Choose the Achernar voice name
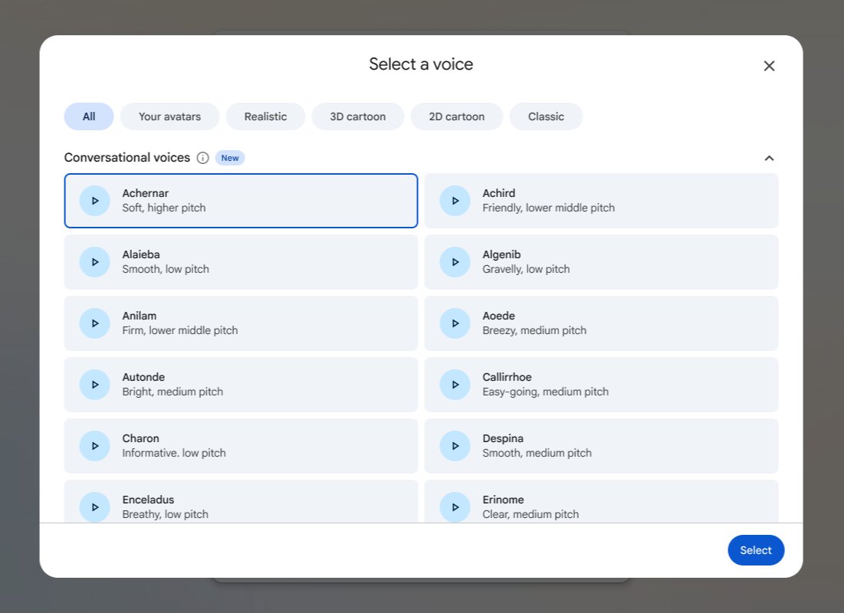Viewport: 844px width, 613px height. pyautogui.click(x=146, y=193)
